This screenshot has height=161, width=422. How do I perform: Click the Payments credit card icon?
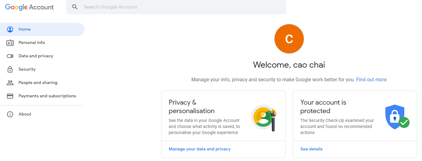click(10, 96)
